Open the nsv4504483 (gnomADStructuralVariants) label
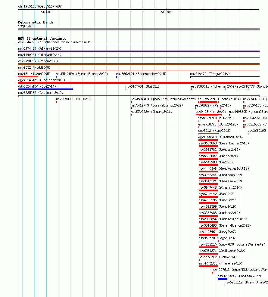Image resolution: width=268 pixels, height=297 pixels. [164, 99]
